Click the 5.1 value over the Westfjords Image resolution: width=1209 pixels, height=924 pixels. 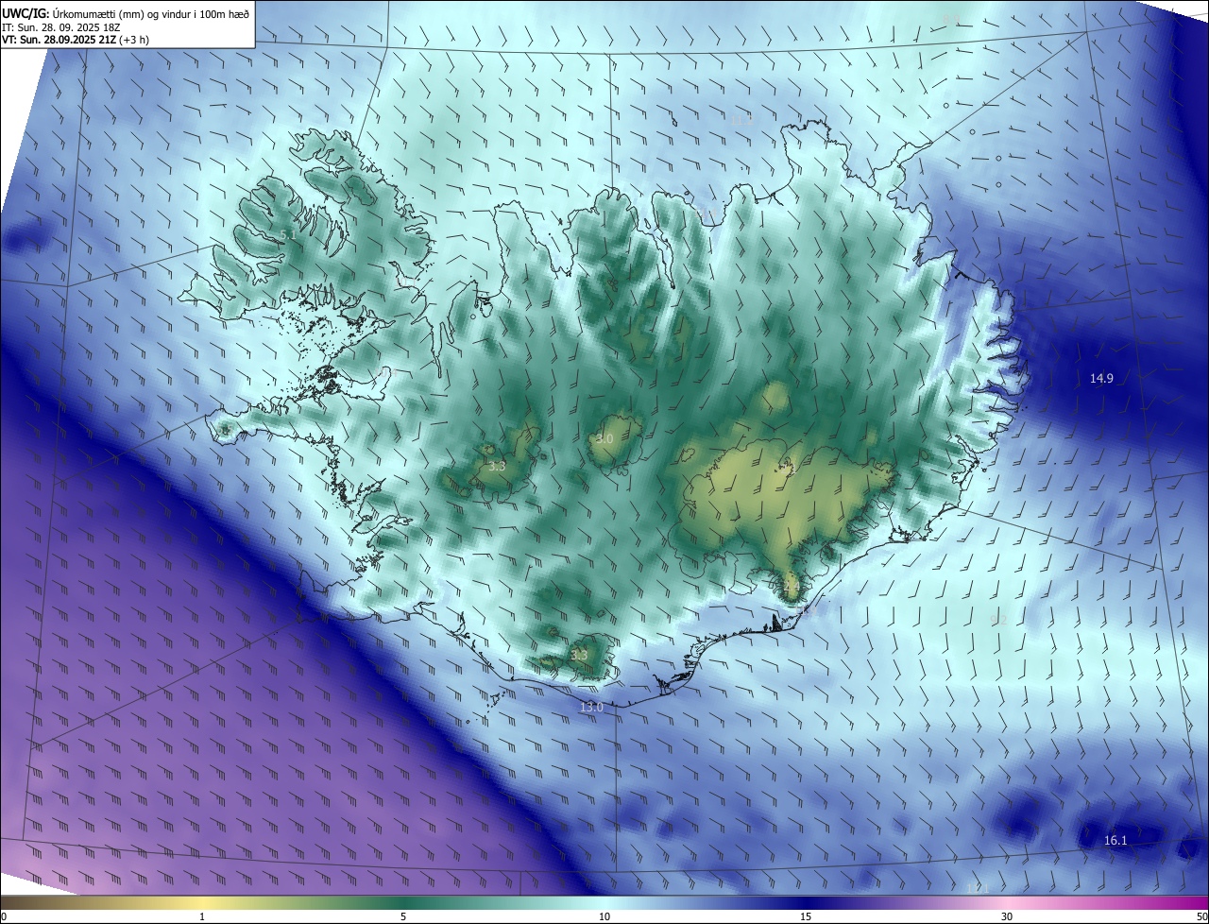288,234
